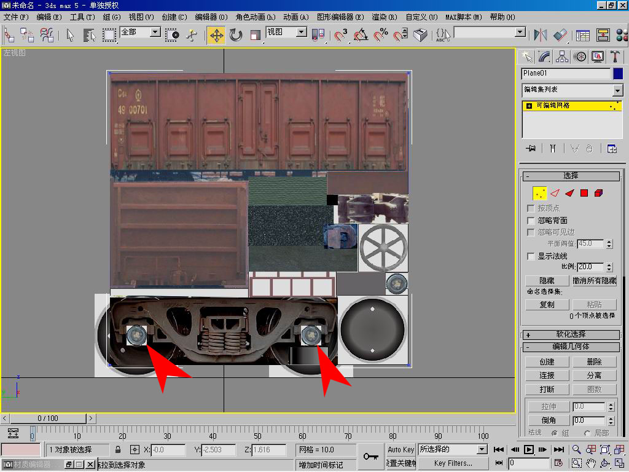
Task: Click the 分离 button
Action: coord(595,376)
